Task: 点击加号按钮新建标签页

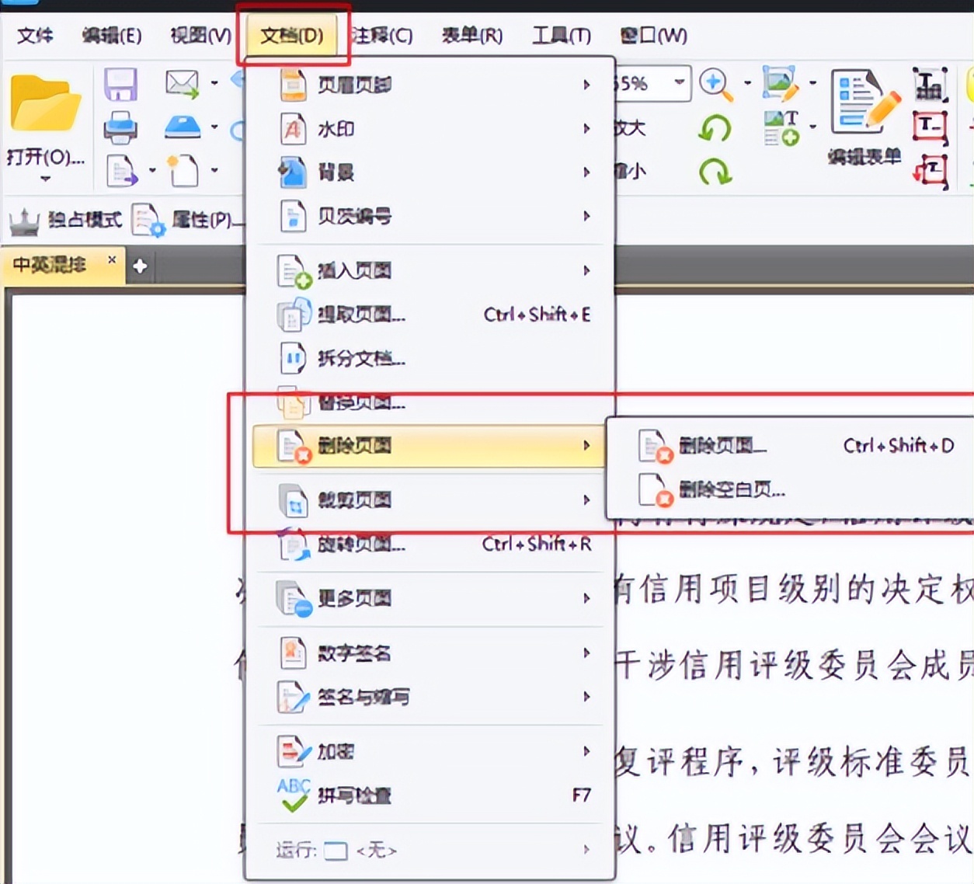Action: pos(140,265)
